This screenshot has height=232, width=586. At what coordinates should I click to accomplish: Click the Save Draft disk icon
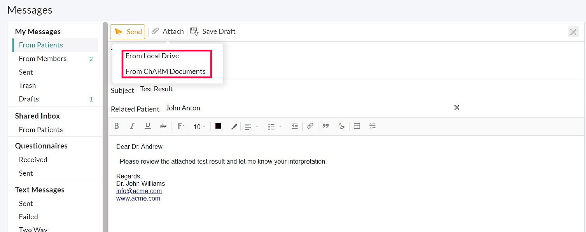[x=194, y=31]
